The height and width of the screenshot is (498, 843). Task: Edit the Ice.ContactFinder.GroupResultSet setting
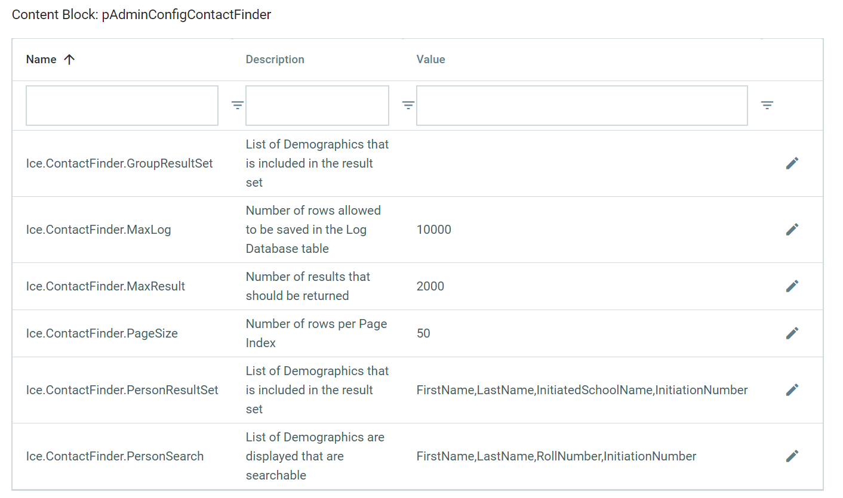click(x=792, y=163)
